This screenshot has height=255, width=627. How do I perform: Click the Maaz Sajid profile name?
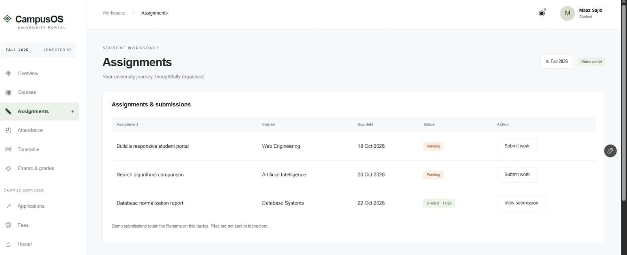click(x=591, y=11)
